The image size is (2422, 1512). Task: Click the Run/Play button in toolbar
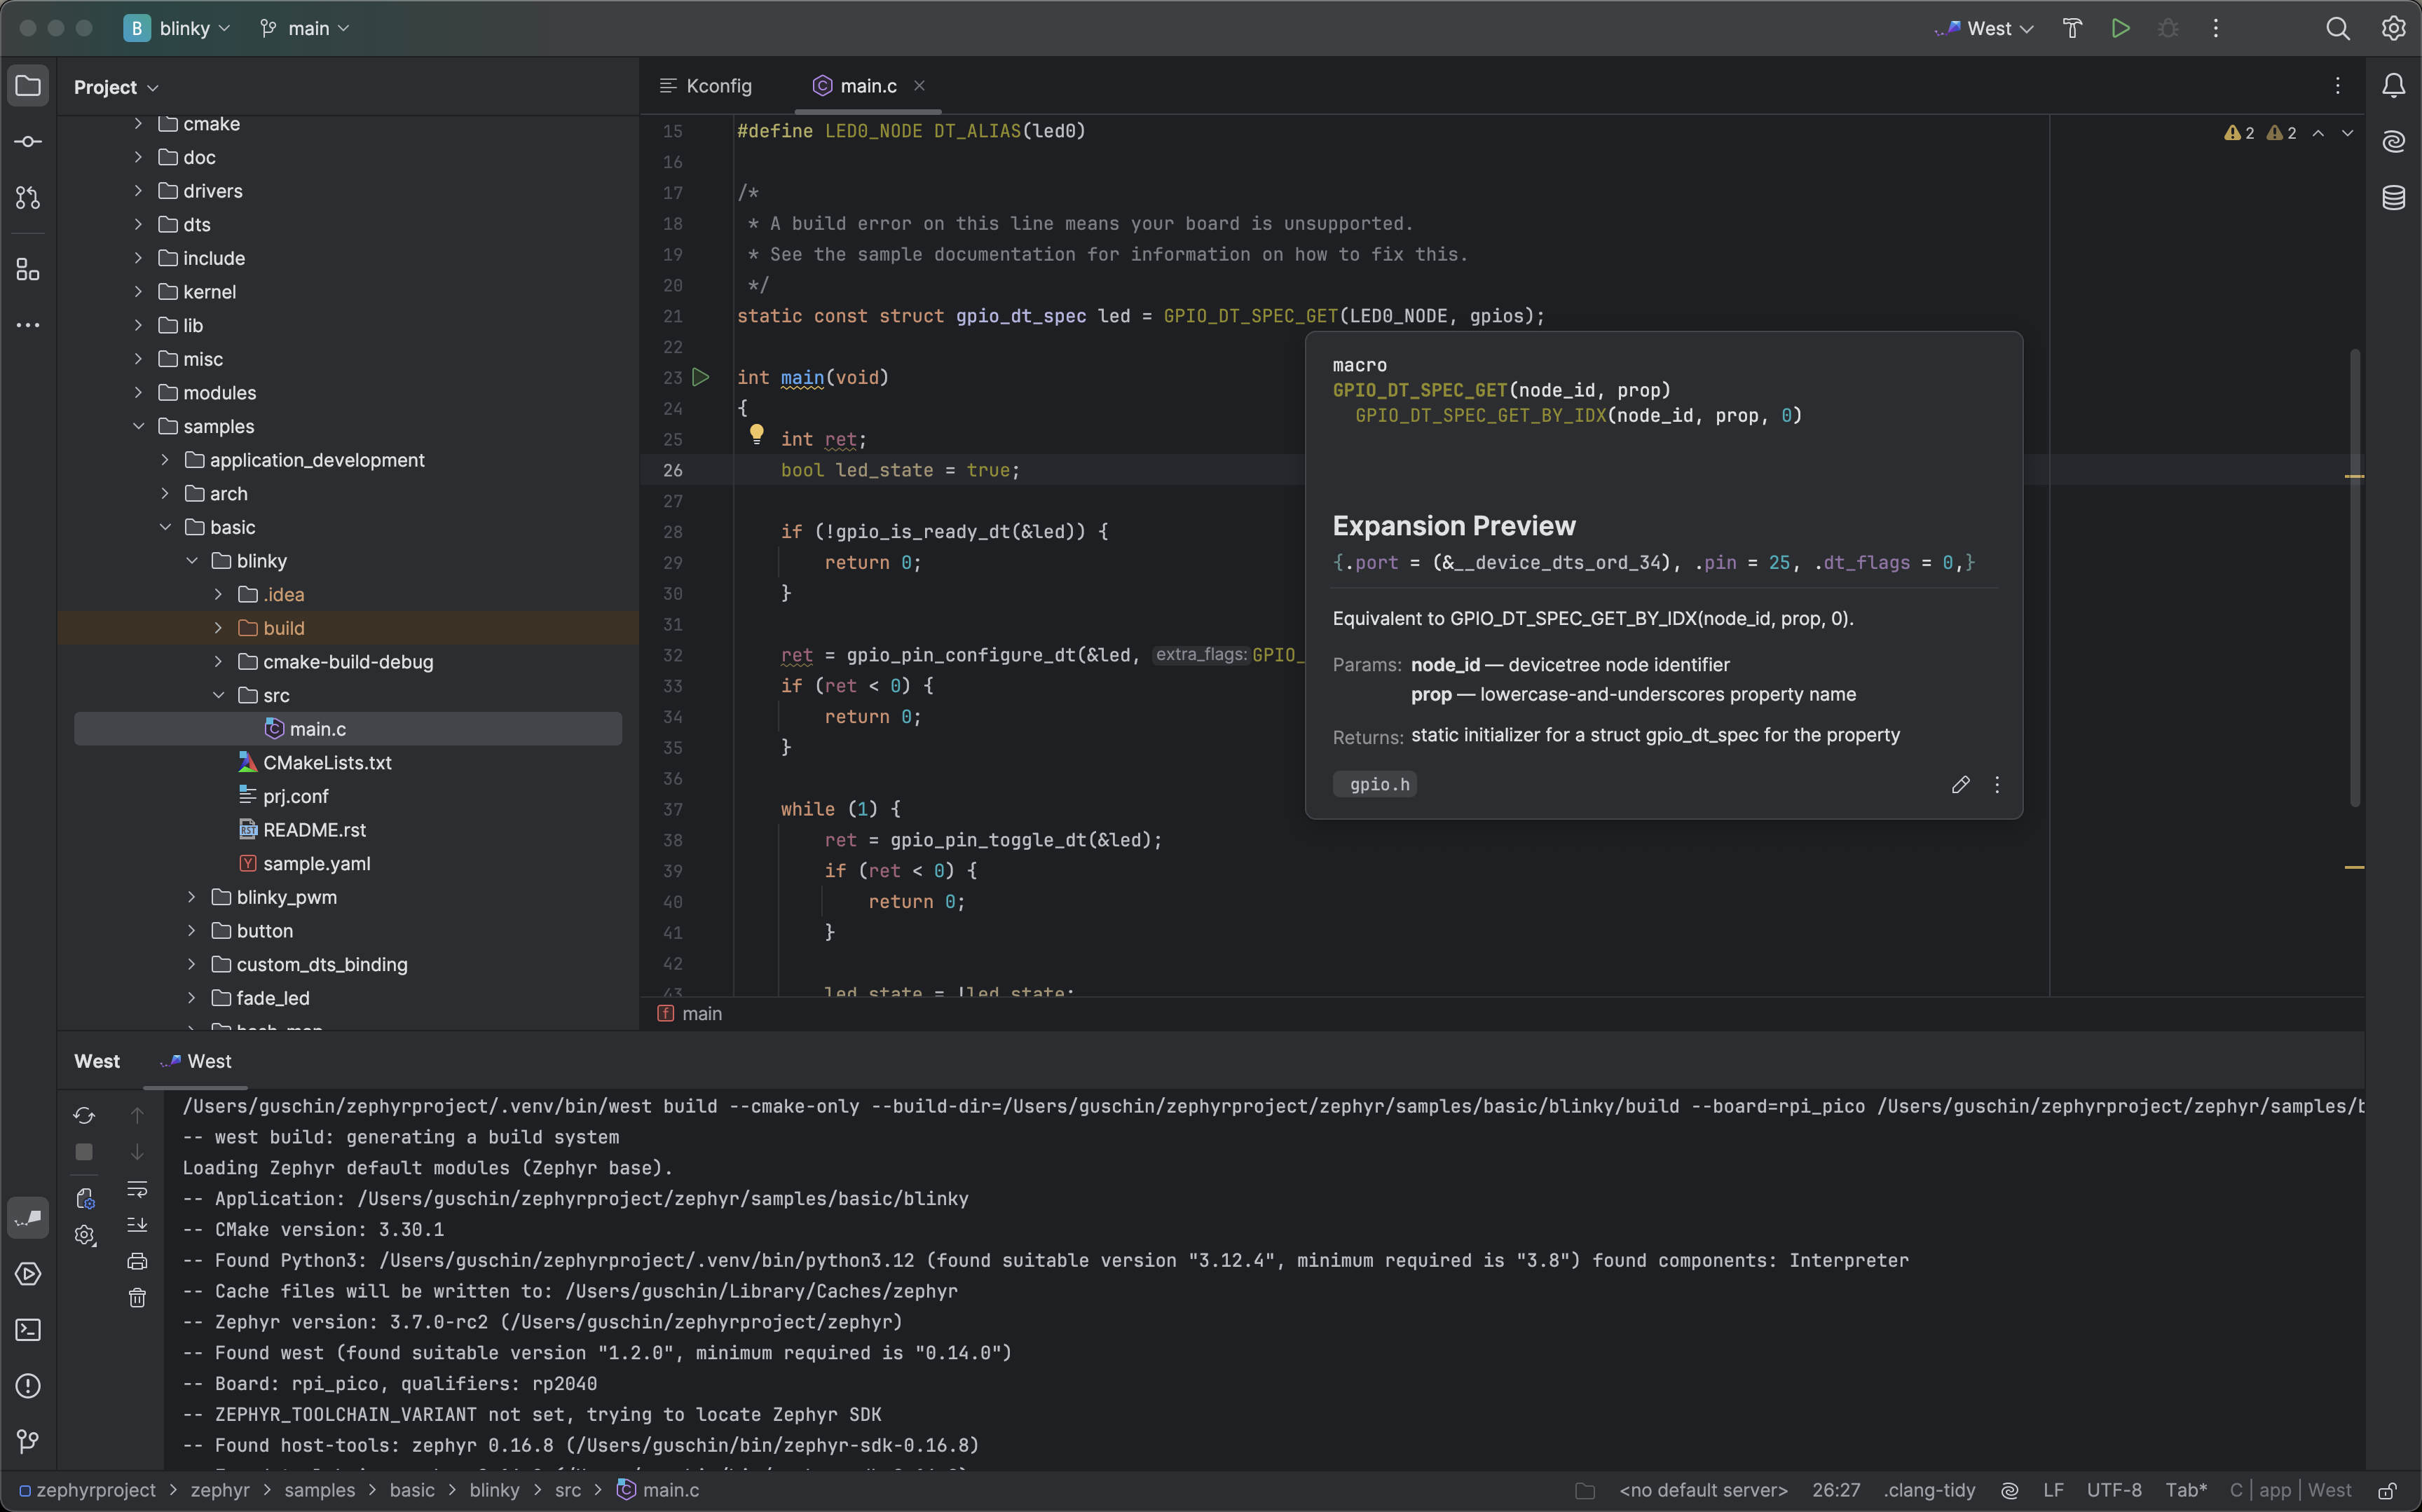click(2121, 29)
